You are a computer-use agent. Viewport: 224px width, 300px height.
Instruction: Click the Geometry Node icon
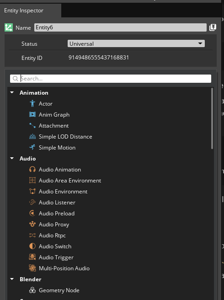pos(32,290)
